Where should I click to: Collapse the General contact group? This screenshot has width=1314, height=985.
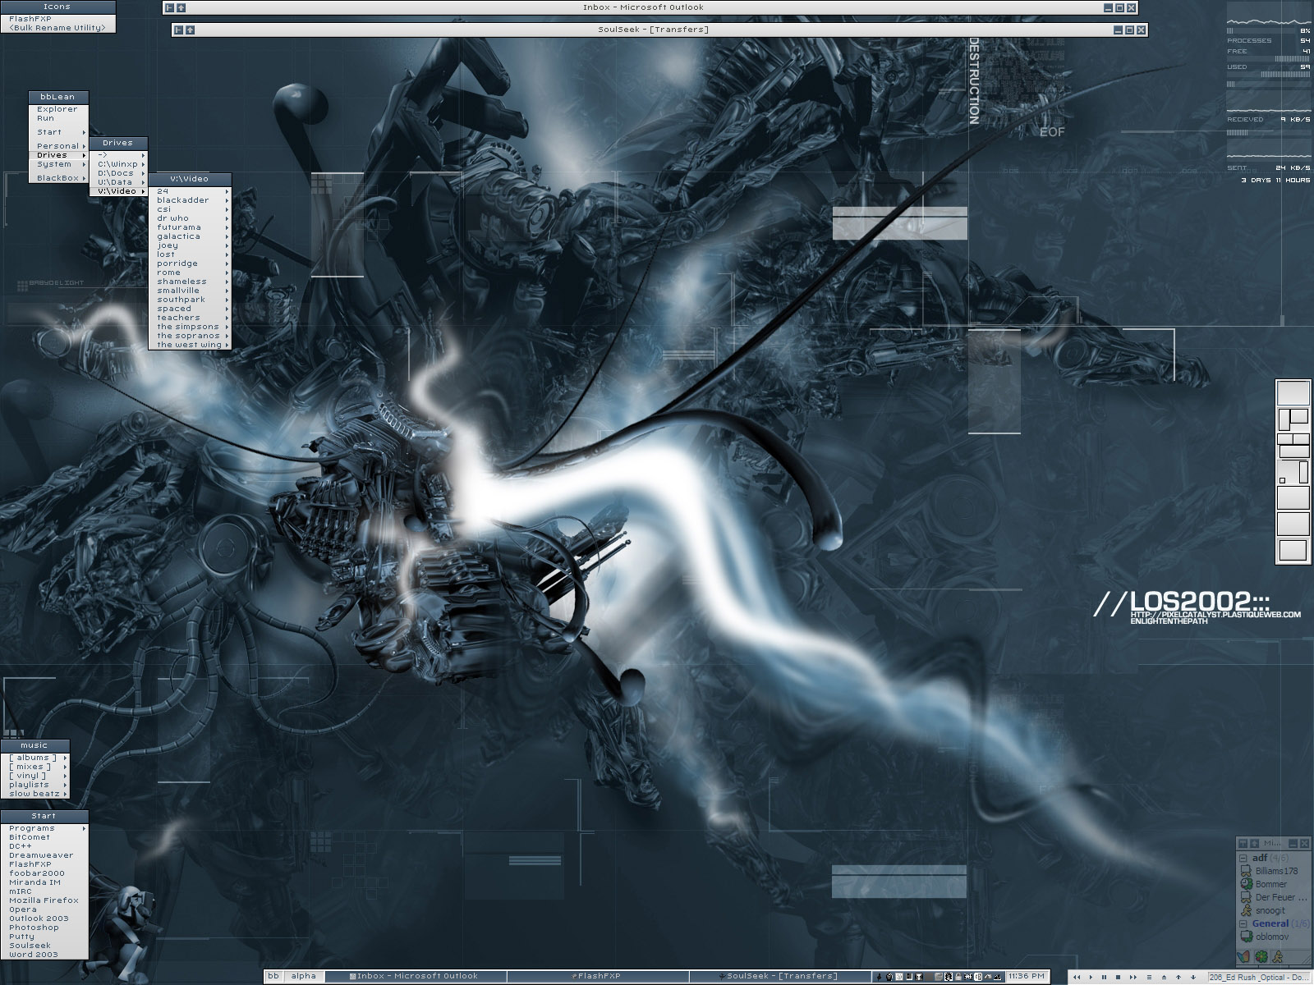(1243, 923)
